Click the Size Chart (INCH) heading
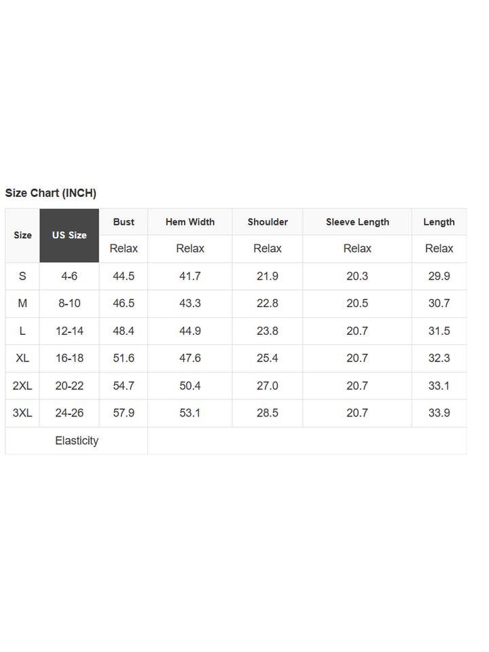Viewport: 489px width, 652px height. [x=51, y=193]
